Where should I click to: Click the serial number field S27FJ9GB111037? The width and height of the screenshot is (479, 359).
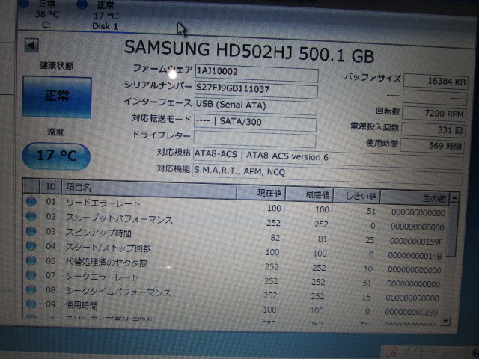click(256, 90)
